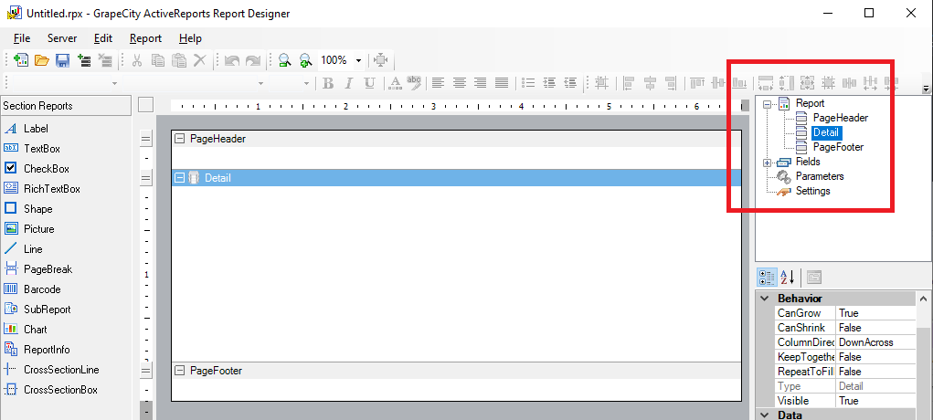Zoom in using the magnifier plus icon
Image resolution: width=933 pixels, height=420 pixels.
click(x=306, y=60)
